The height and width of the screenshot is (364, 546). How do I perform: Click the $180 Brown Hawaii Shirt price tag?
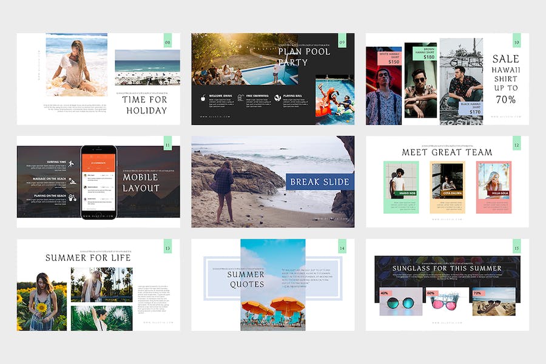click(x=425, y=53)
